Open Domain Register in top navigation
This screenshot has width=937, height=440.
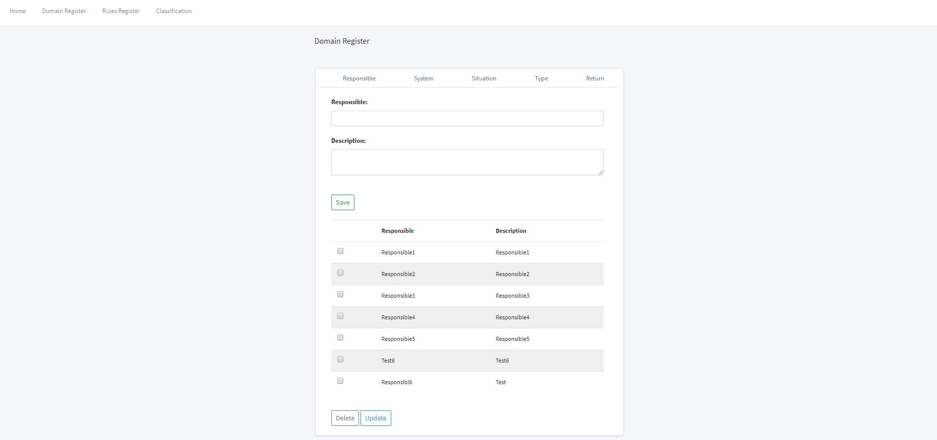click(x=64, y=11)
